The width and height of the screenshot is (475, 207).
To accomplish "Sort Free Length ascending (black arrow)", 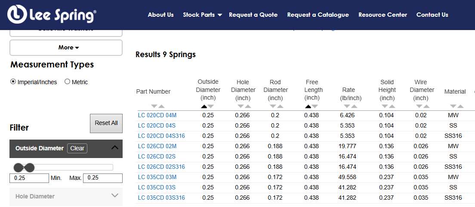I will point(308,107).
